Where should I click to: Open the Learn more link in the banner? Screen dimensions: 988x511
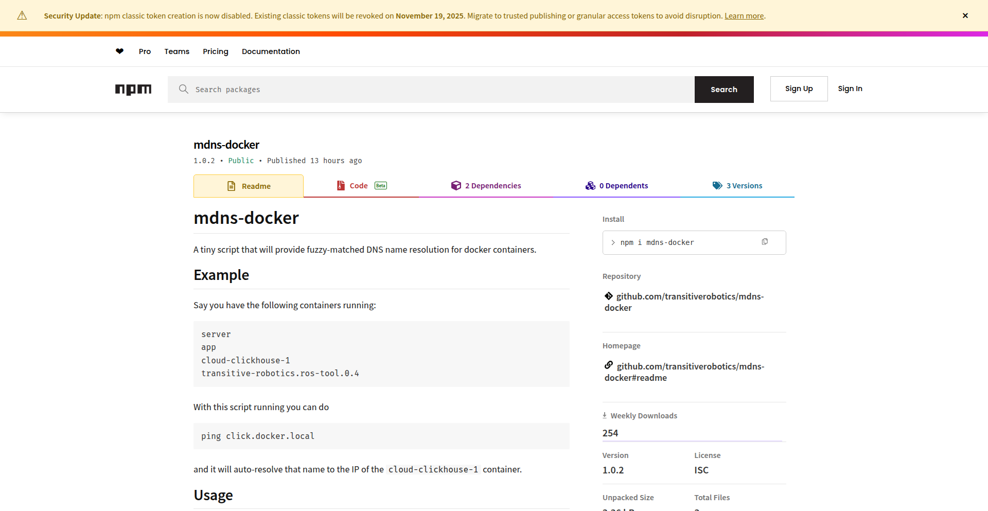pyautogui.click(x=744, y=15)
